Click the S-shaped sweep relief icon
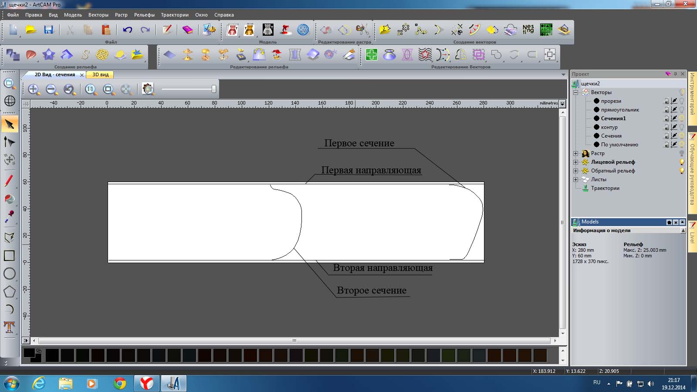697x392 pixels. tap(85, 54)
